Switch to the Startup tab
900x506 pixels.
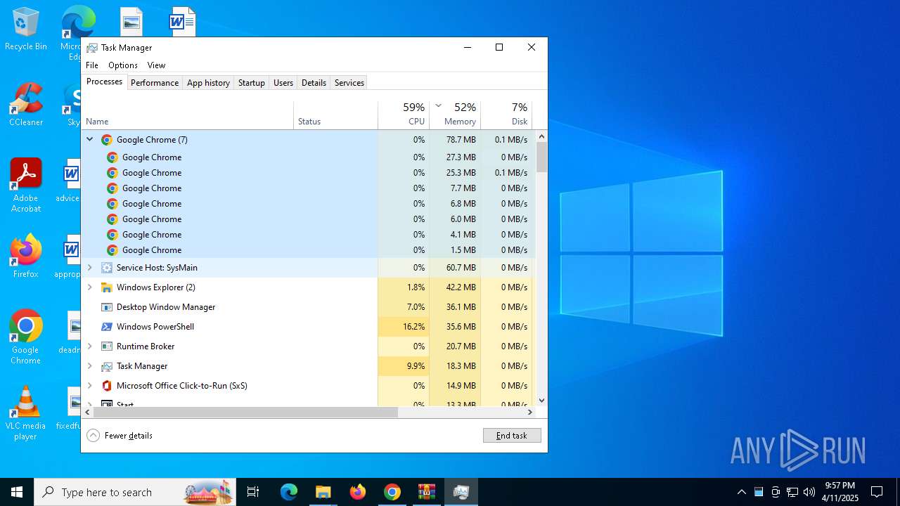coord(251,83)
